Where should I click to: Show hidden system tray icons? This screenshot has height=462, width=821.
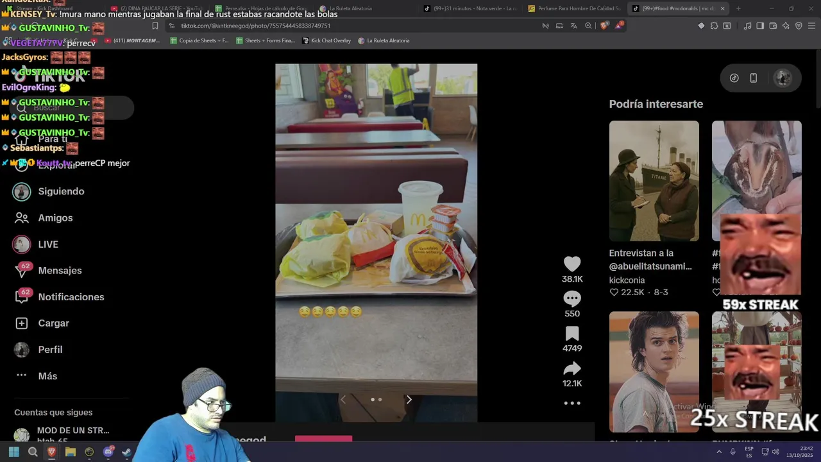tap(718, 452)
